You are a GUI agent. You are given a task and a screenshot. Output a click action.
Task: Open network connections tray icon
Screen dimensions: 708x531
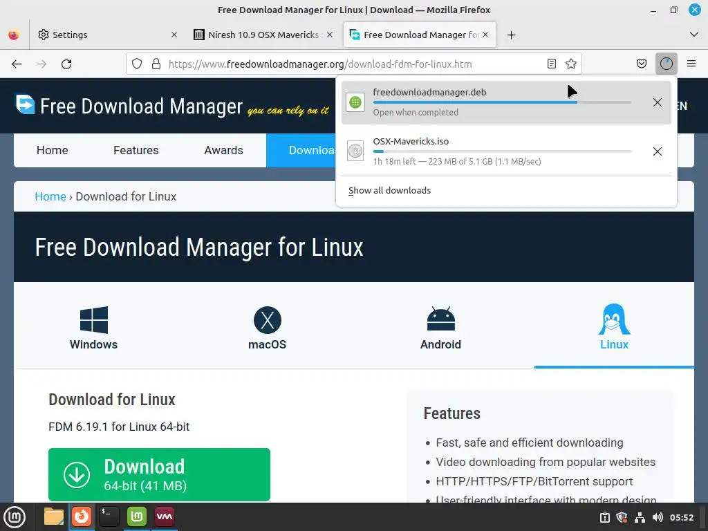coord(640,517)
